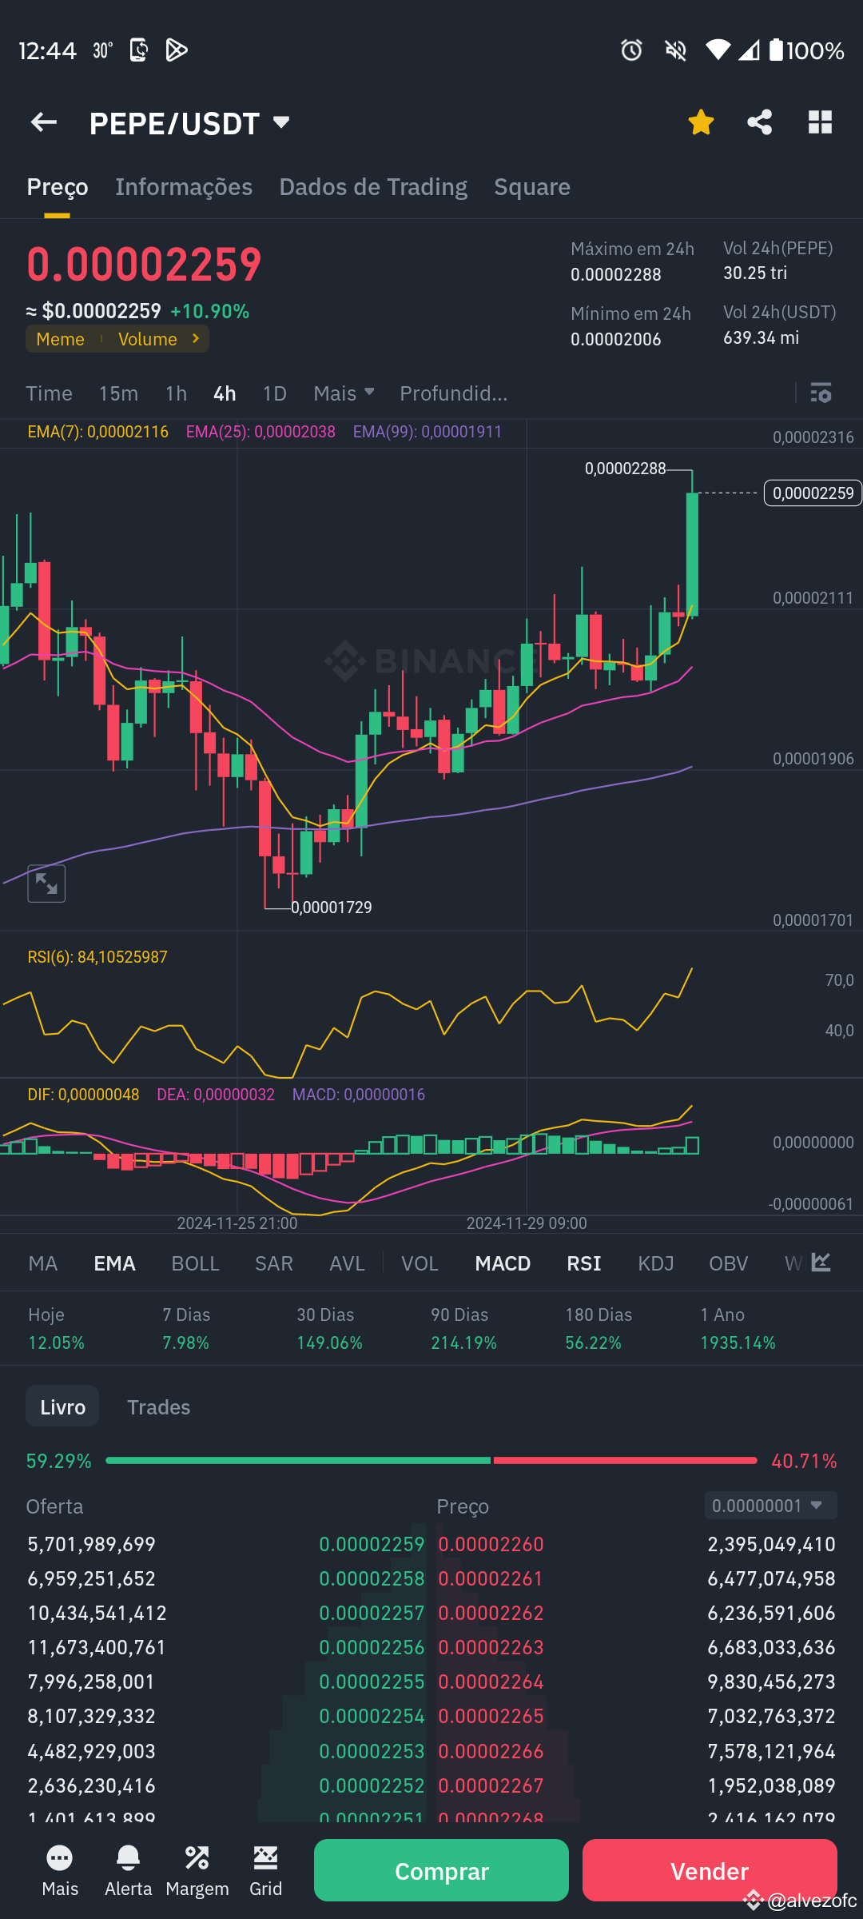Viewport: 863px width, 1919px height.
Task: Tap the Hoje 12.05% performance
Action: click(x=56, y=1328)
